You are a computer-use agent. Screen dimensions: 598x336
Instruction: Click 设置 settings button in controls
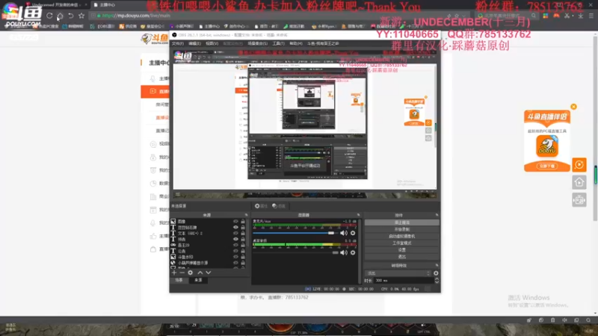point(401,250)
